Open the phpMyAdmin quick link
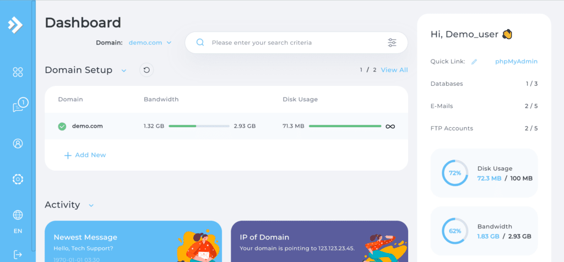This screenshot has width=564, height=262. point(516,62)
